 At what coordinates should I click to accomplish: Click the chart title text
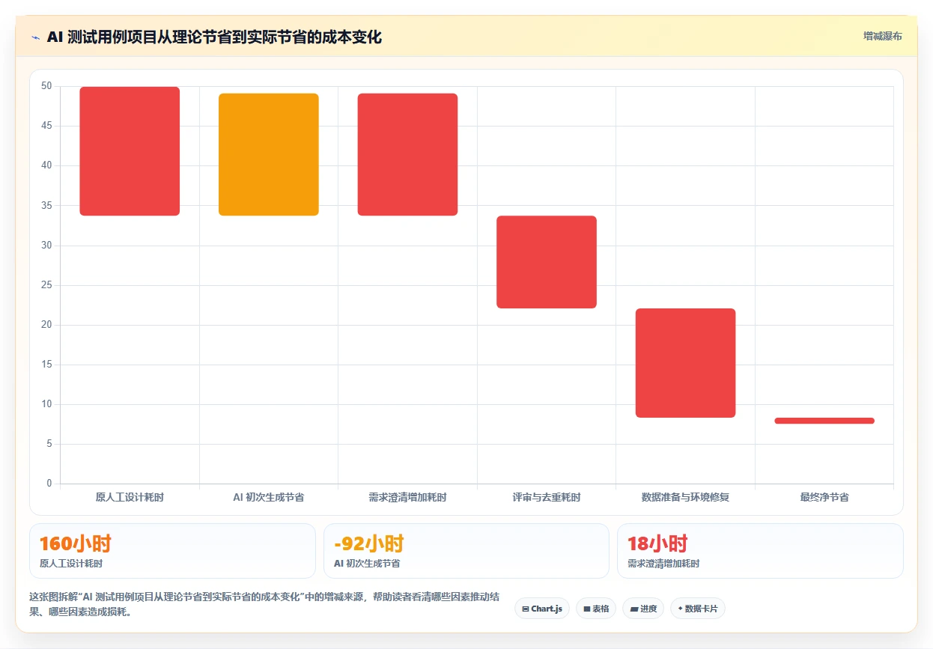coord(214,37)
